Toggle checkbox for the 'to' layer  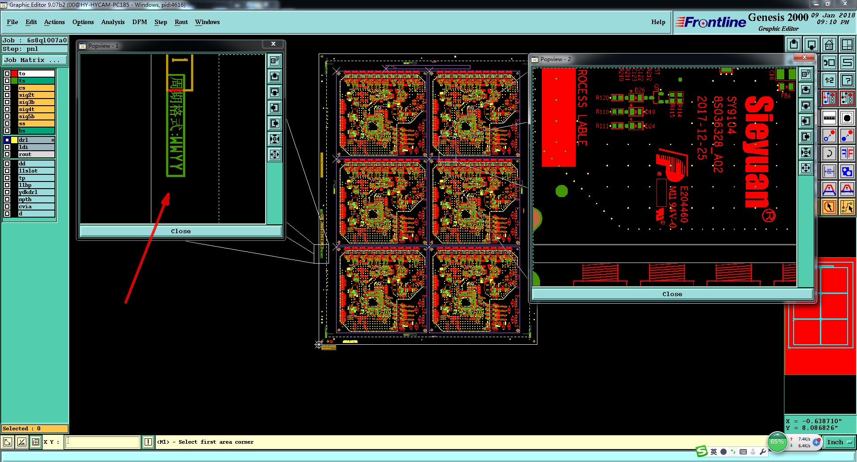click(x=7, y=74)
